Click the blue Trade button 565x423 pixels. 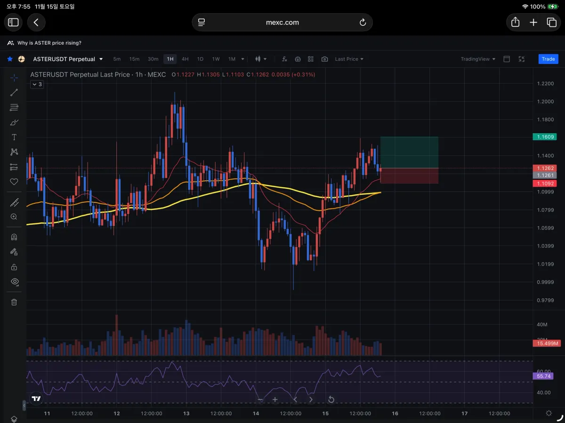click(x=548, y=59)
